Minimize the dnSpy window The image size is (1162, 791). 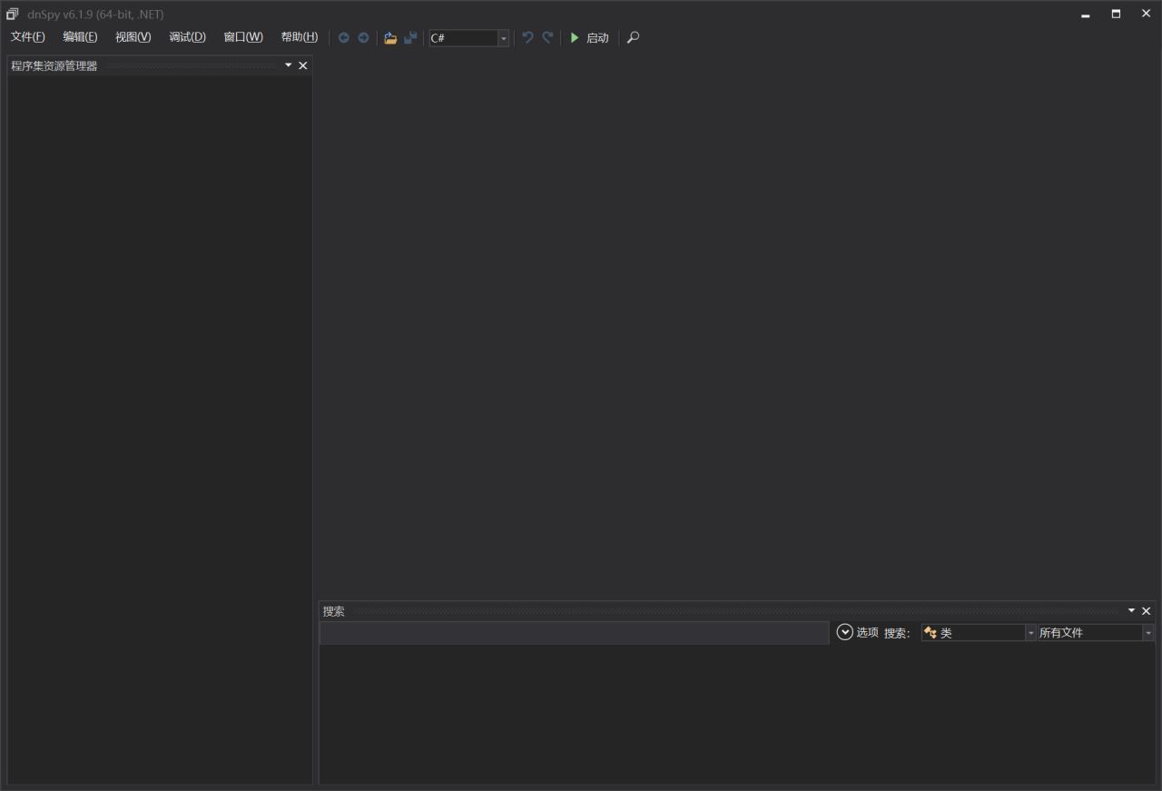click(x=1085, y=14)
